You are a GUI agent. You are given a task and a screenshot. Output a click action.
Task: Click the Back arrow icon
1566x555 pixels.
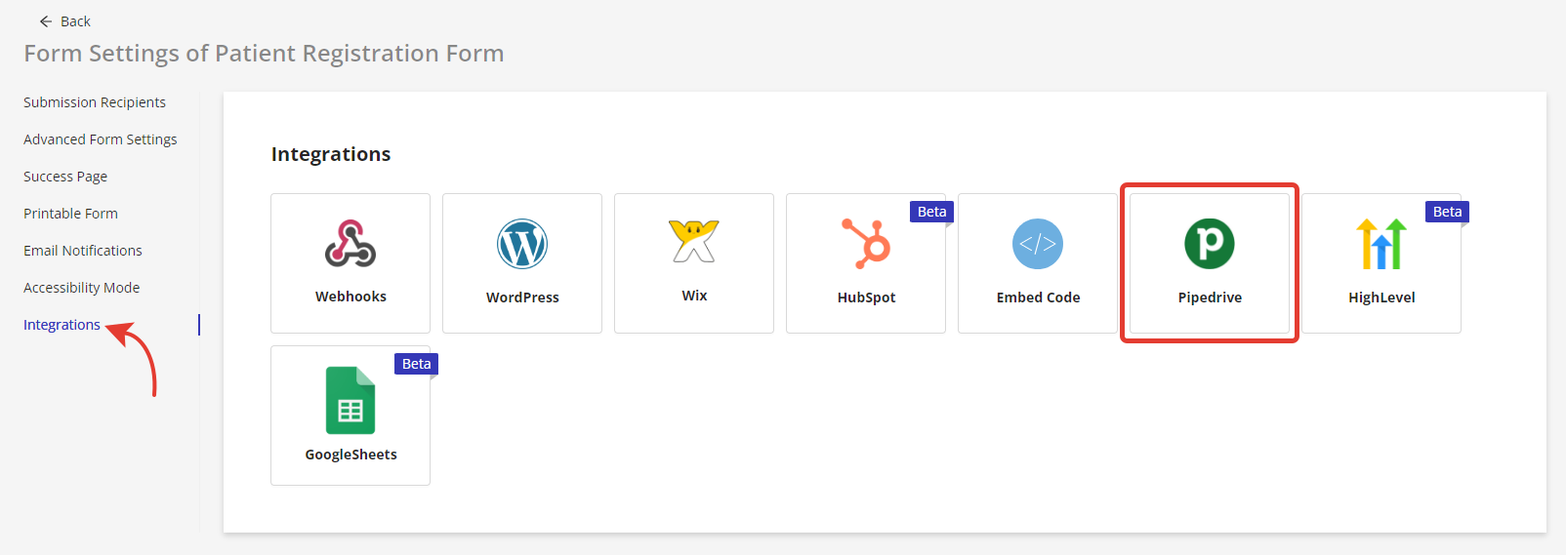point(46,21)
